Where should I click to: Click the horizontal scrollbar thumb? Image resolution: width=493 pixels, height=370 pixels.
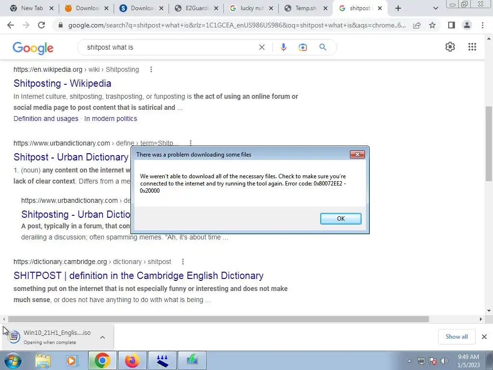point(219,319)
